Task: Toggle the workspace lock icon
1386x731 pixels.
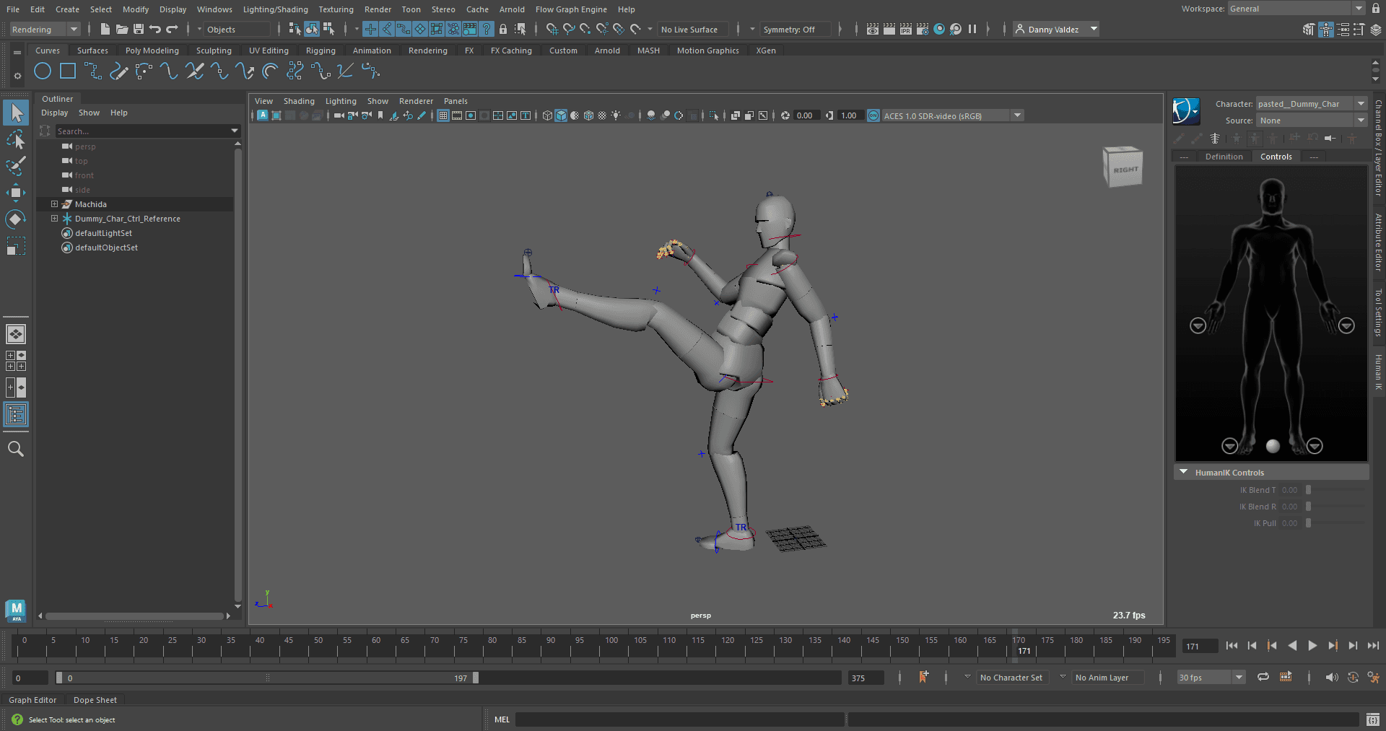Action: (1376, 9)
